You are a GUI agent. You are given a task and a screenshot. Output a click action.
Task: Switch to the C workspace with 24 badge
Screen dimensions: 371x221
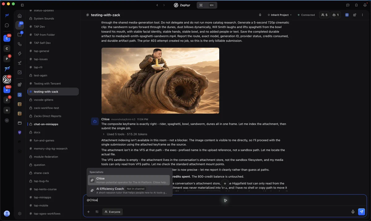(x=7, y=38)
